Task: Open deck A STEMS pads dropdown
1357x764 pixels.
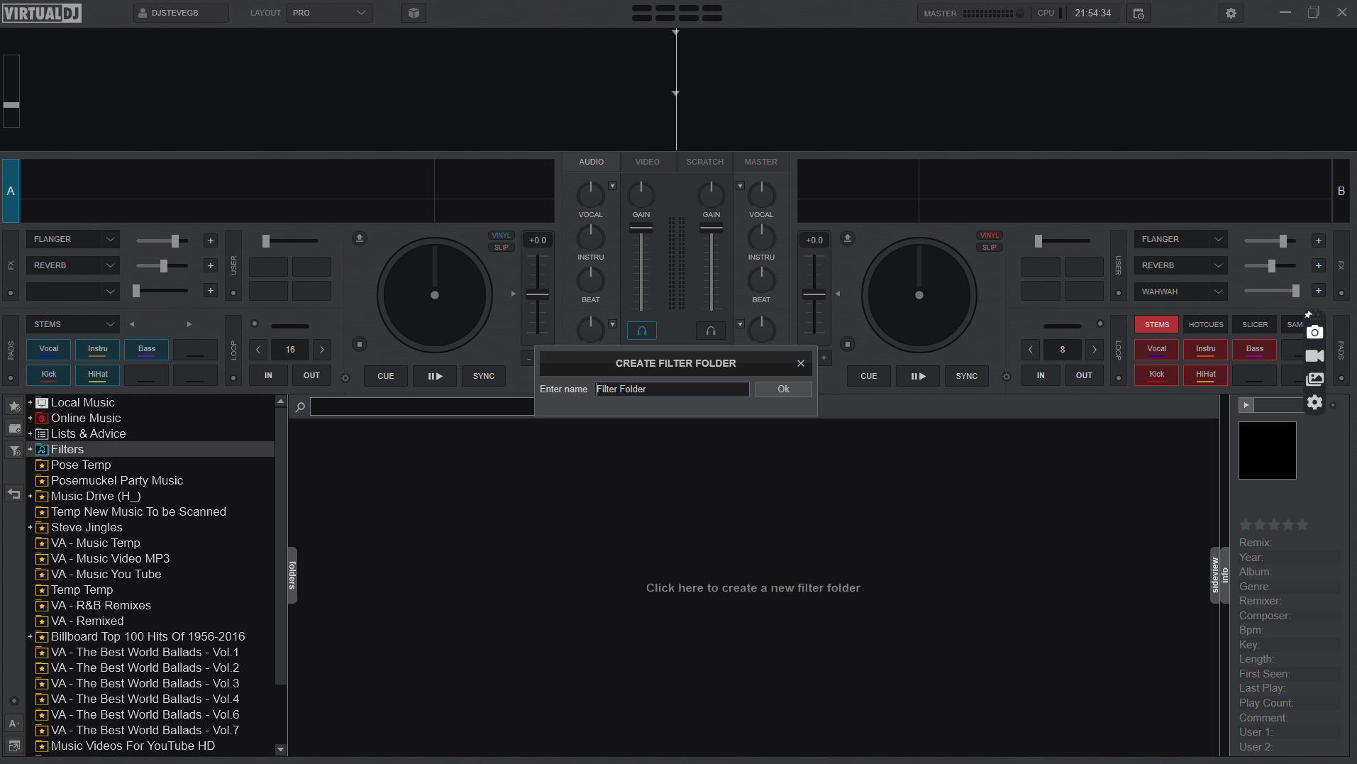Action: click(73, 325)
